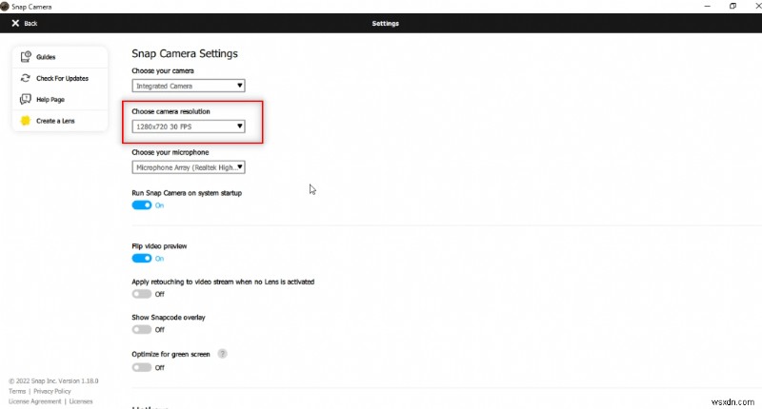The height and width of the screenshot is (409, 762).
Task: Open the Guides sidebar item
Action: 60,57
